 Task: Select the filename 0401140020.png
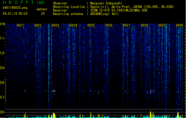point(15,8)
